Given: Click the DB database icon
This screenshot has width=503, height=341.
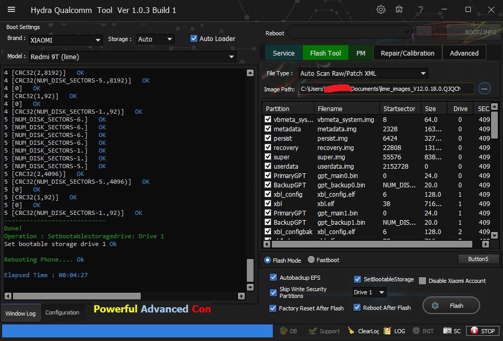Looking at the screenshot, I should pos(284,331).
